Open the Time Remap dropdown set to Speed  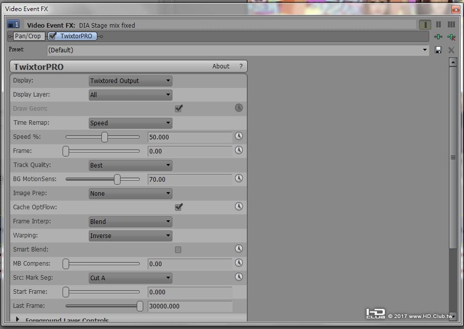(131, 123)
